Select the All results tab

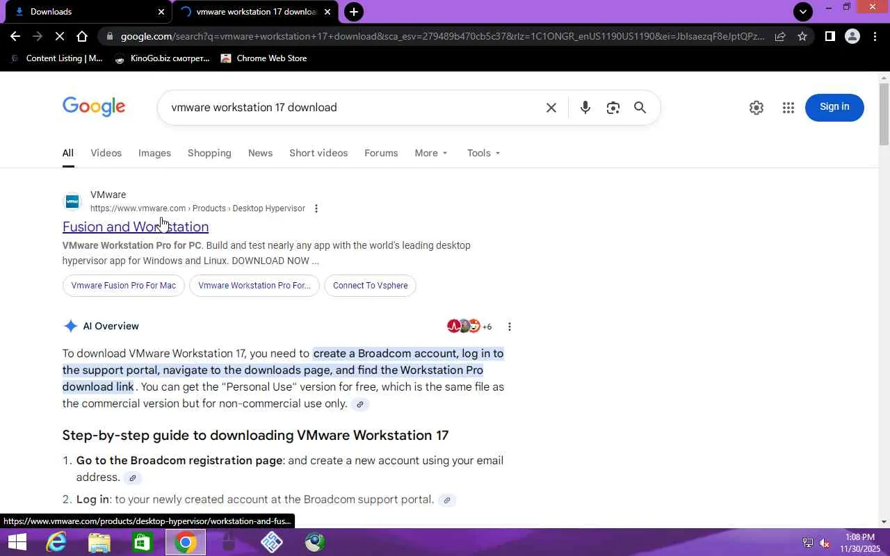coord(67,154)
